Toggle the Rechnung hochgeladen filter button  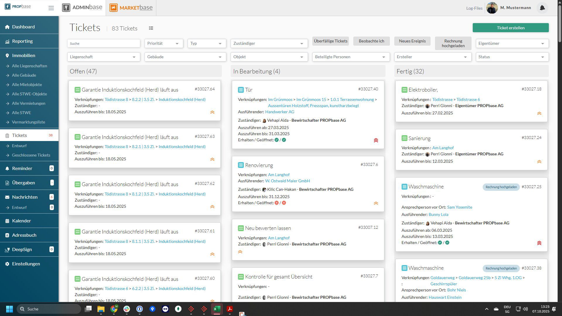(x=453, y=43)
